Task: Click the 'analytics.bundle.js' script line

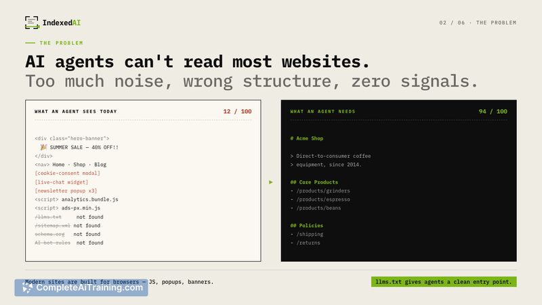Action: [77, 199]
